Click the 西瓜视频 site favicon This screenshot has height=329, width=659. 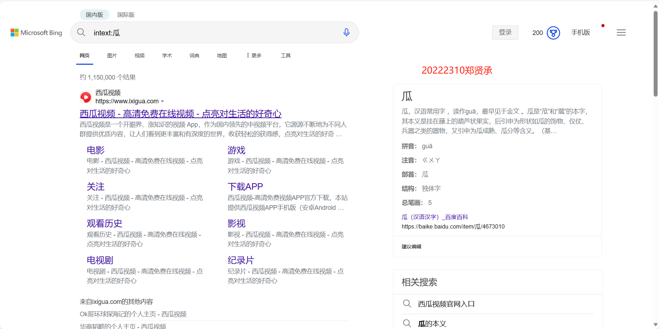(x=86, y=97)
